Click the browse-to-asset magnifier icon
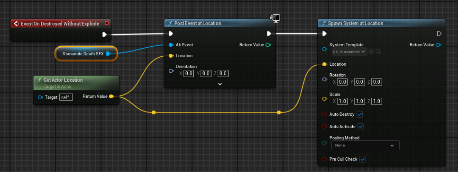458x172 pixels. (x=378, y=52)
